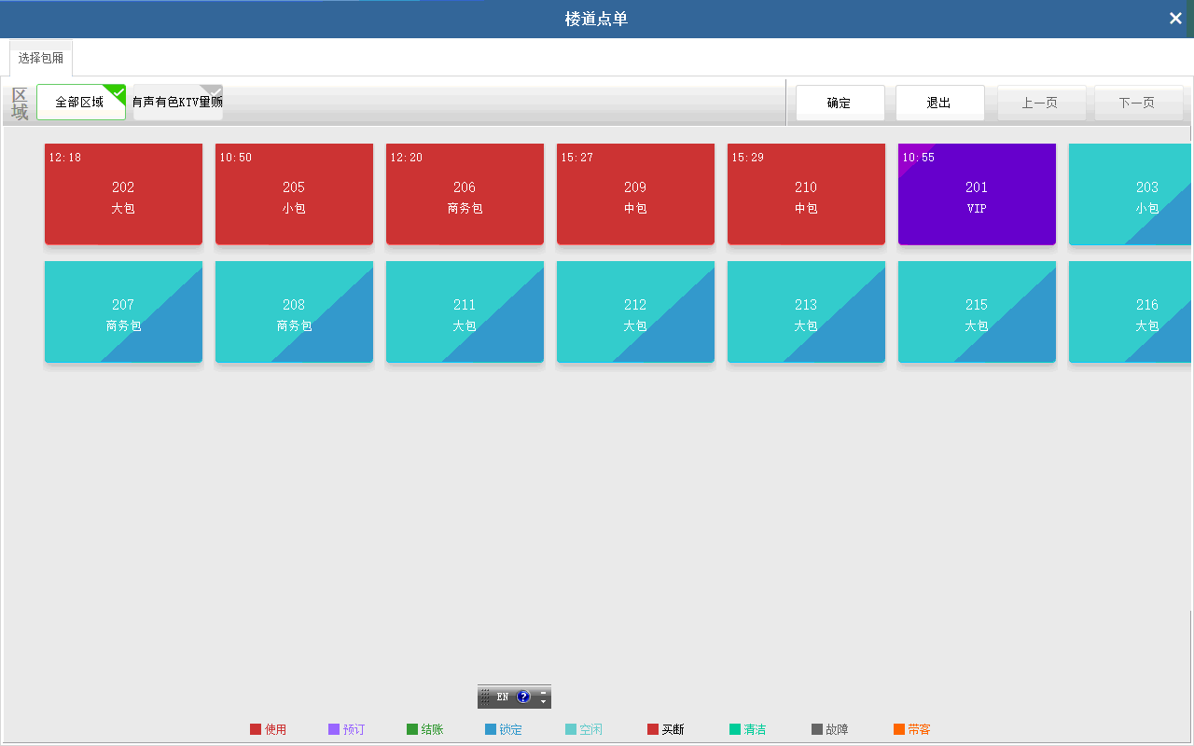Image resolution: width=1194 pixels, height=746 pixels.
Task: Pick room 215 大包
Action: (x=977, y=311)
